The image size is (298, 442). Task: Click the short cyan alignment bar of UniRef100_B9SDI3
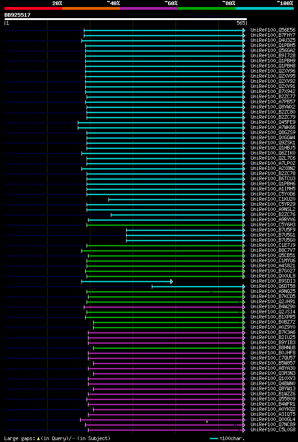coord(127,281)
